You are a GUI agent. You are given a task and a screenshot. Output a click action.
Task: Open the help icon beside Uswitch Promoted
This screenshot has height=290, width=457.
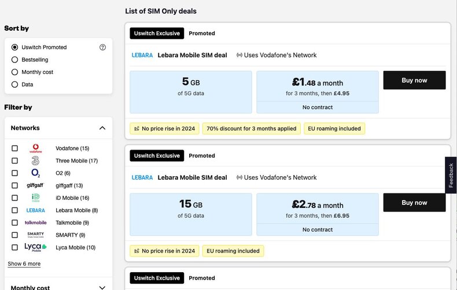click(x=102, y=47)
